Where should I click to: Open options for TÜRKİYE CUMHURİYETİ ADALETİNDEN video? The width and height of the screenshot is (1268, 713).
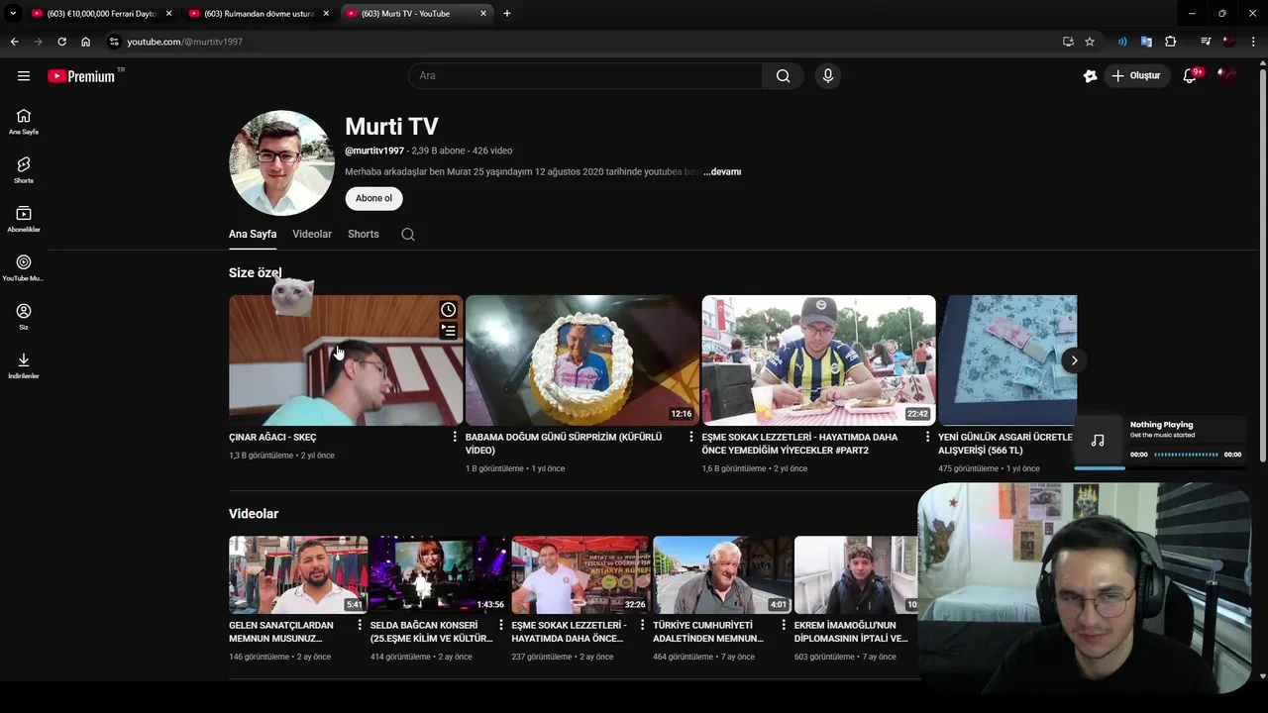click(784, 625)
